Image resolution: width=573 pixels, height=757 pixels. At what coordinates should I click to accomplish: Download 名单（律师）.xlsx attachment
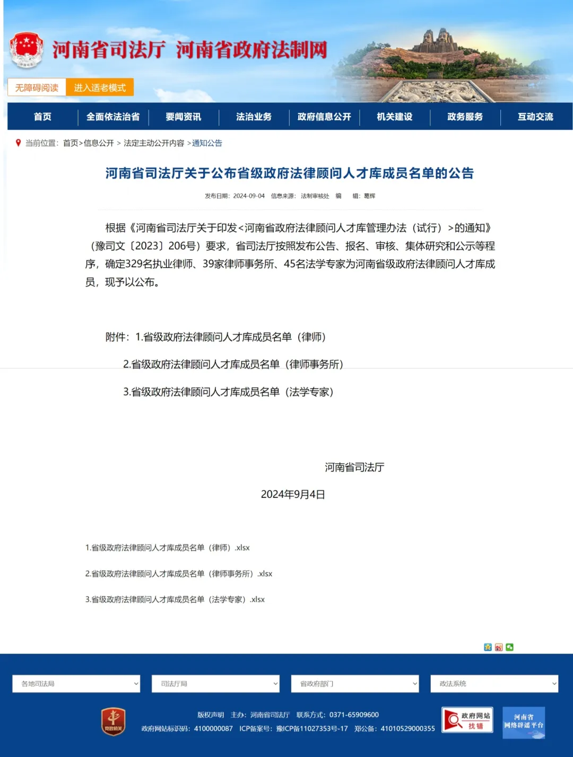pos(168,548)
